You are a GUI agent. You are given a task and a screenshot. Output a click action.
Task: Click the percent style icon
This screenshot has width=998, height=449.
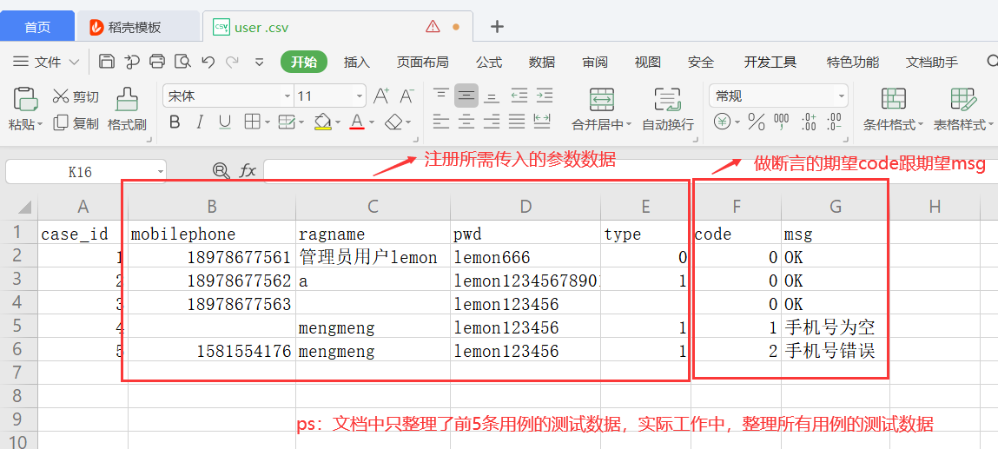[757, 122]
